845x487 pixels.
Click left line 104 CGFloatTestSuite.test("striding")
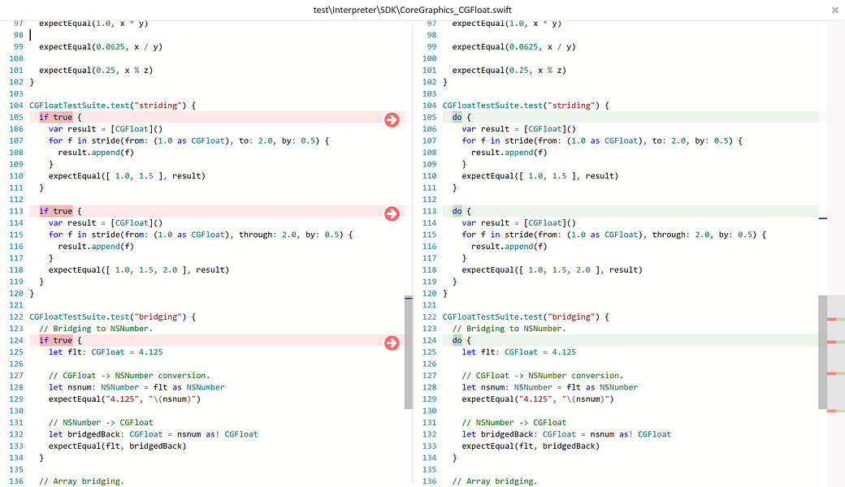(x=113, y=106)
